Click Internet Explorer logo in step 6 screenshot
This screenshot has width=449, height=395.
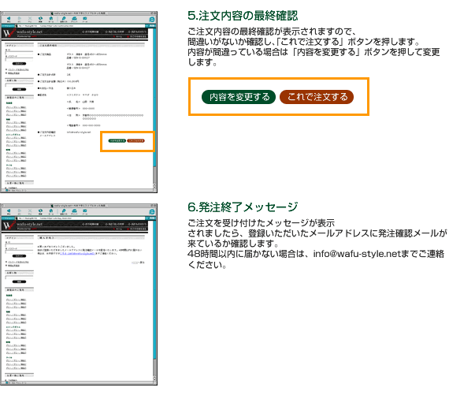coord(152,211)
